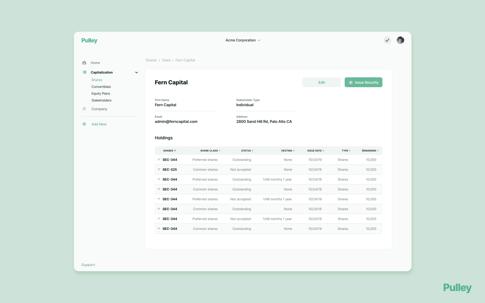Sort holdings by Issue Date column

(x=315, y=151)
